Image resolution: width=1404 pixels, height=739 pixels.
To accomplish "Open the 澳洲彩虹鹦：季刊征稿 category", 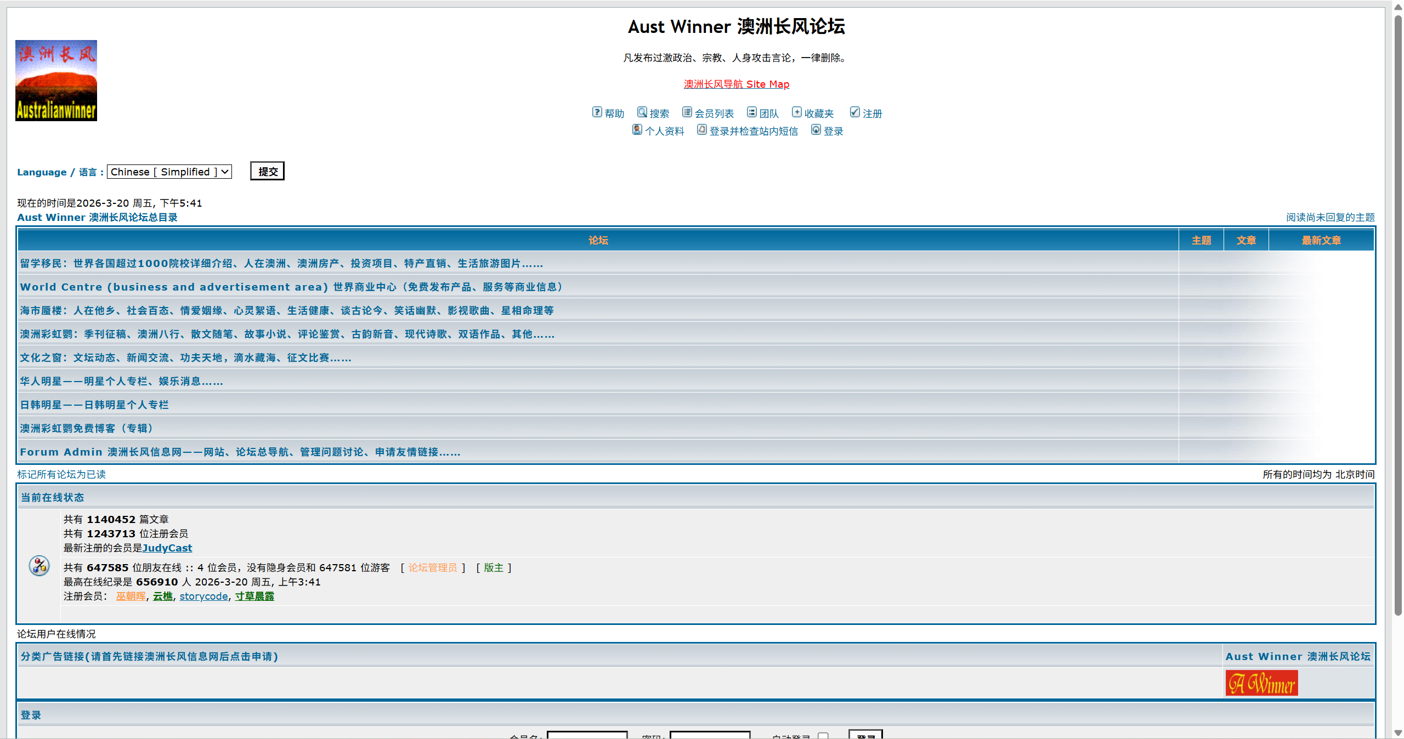I will [x=287, y=334].
